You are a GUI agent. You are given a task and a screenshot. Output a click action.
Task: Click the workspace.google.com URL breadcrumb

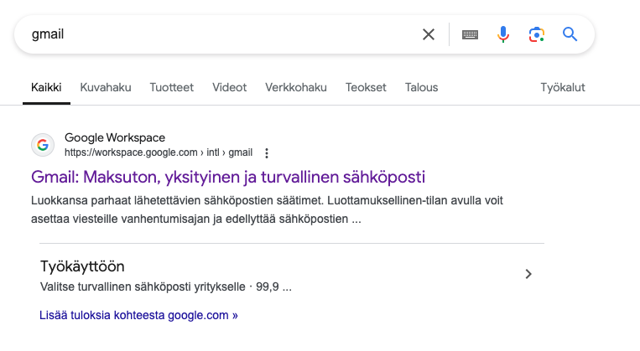click(x=159, y=152)
